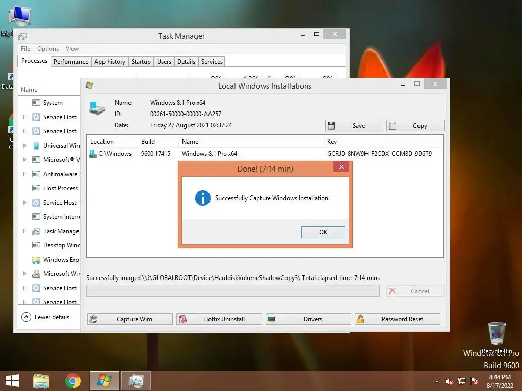
Task: Click OK in the Done dialog
Action: click(x=323, y=232)
